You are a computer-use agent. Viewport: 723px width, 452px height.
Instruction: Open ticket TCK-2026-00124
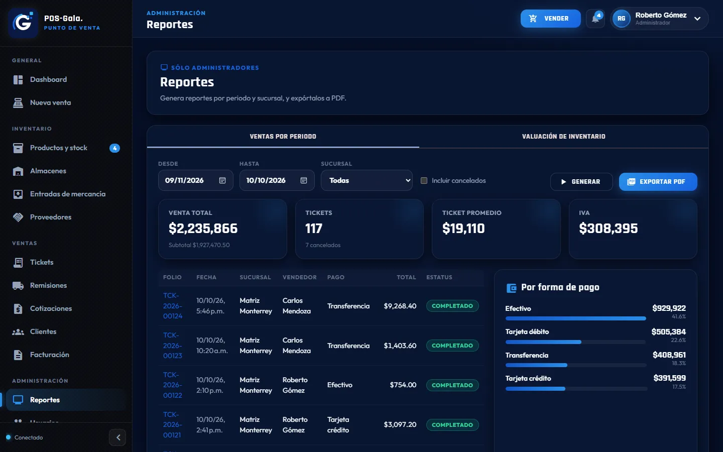click(173, 306)
